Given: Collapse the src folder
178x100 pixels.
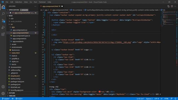Looking at the screenshot, I should coord(12,24).
